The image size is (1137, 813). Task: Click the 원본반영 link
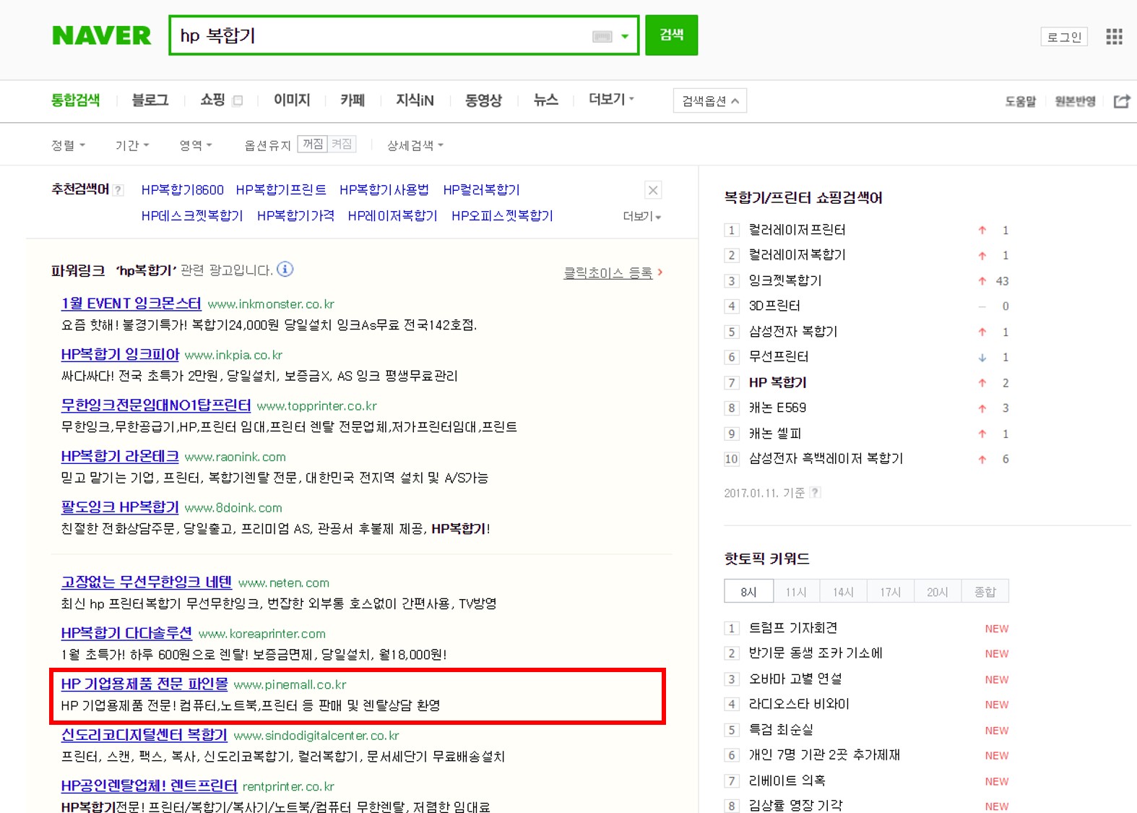pos(1075,101)
